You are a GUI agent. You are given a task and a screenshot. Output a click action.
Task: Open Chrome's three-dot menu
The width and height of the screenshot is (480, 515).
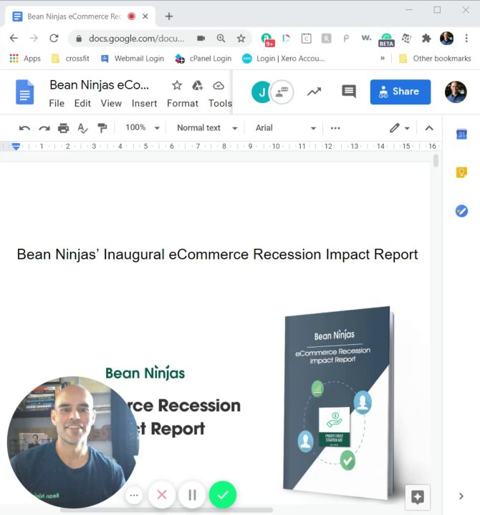(x=466, y=39)
